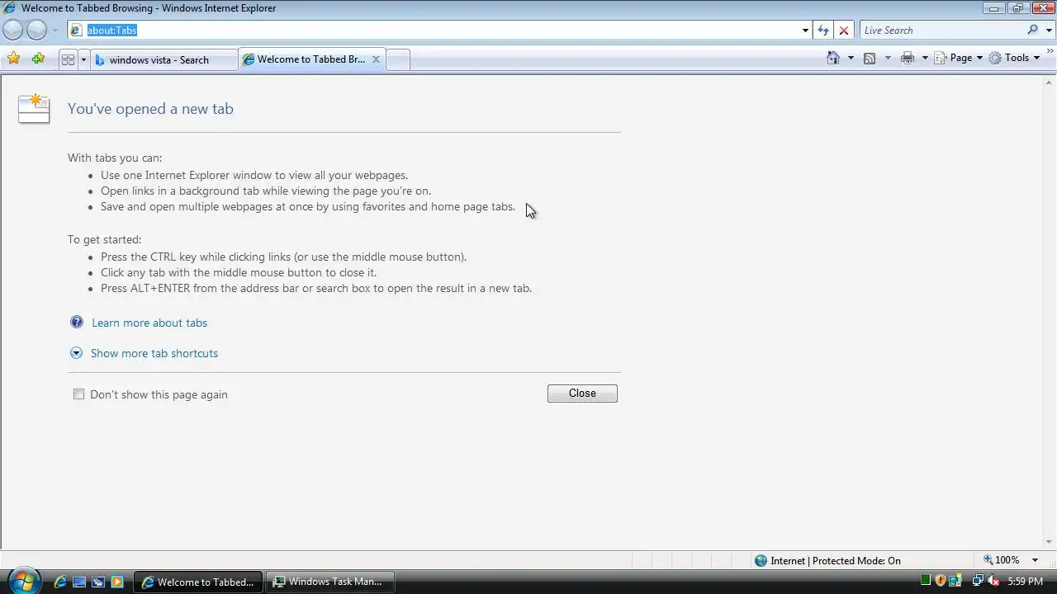Select the Welcome to Tabbed taskbar button
The image size is (1057, 594).
[x=198, y=582]
